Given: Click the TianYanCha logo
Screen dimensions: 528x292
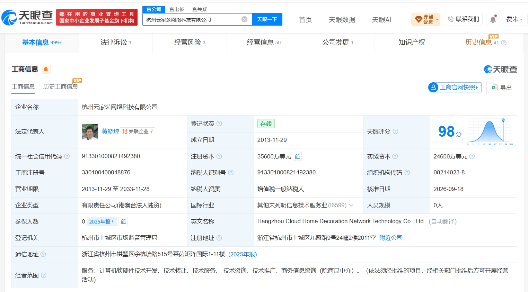Looking at the screenshot, I should click(x=27, y=17).
